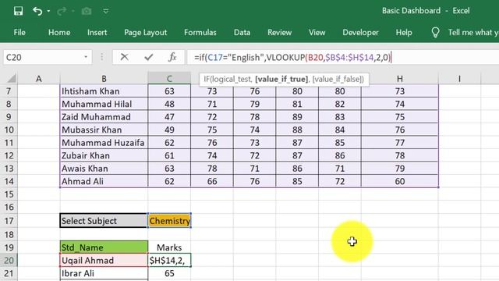Viewport: 499px width, 281px height.
Task: Click the orange Chemistry subject cell
Action: [169, 220]
